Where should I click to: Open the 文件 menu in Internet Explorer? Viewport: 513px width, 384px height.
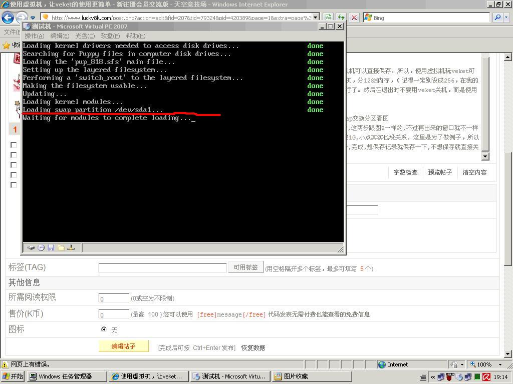pyautogui.click(x=12, y=32)
